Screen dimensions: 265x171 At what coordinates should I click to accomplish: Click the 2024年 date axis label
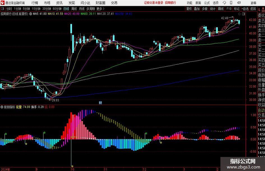pyautogui.click(x=5, y=169)
